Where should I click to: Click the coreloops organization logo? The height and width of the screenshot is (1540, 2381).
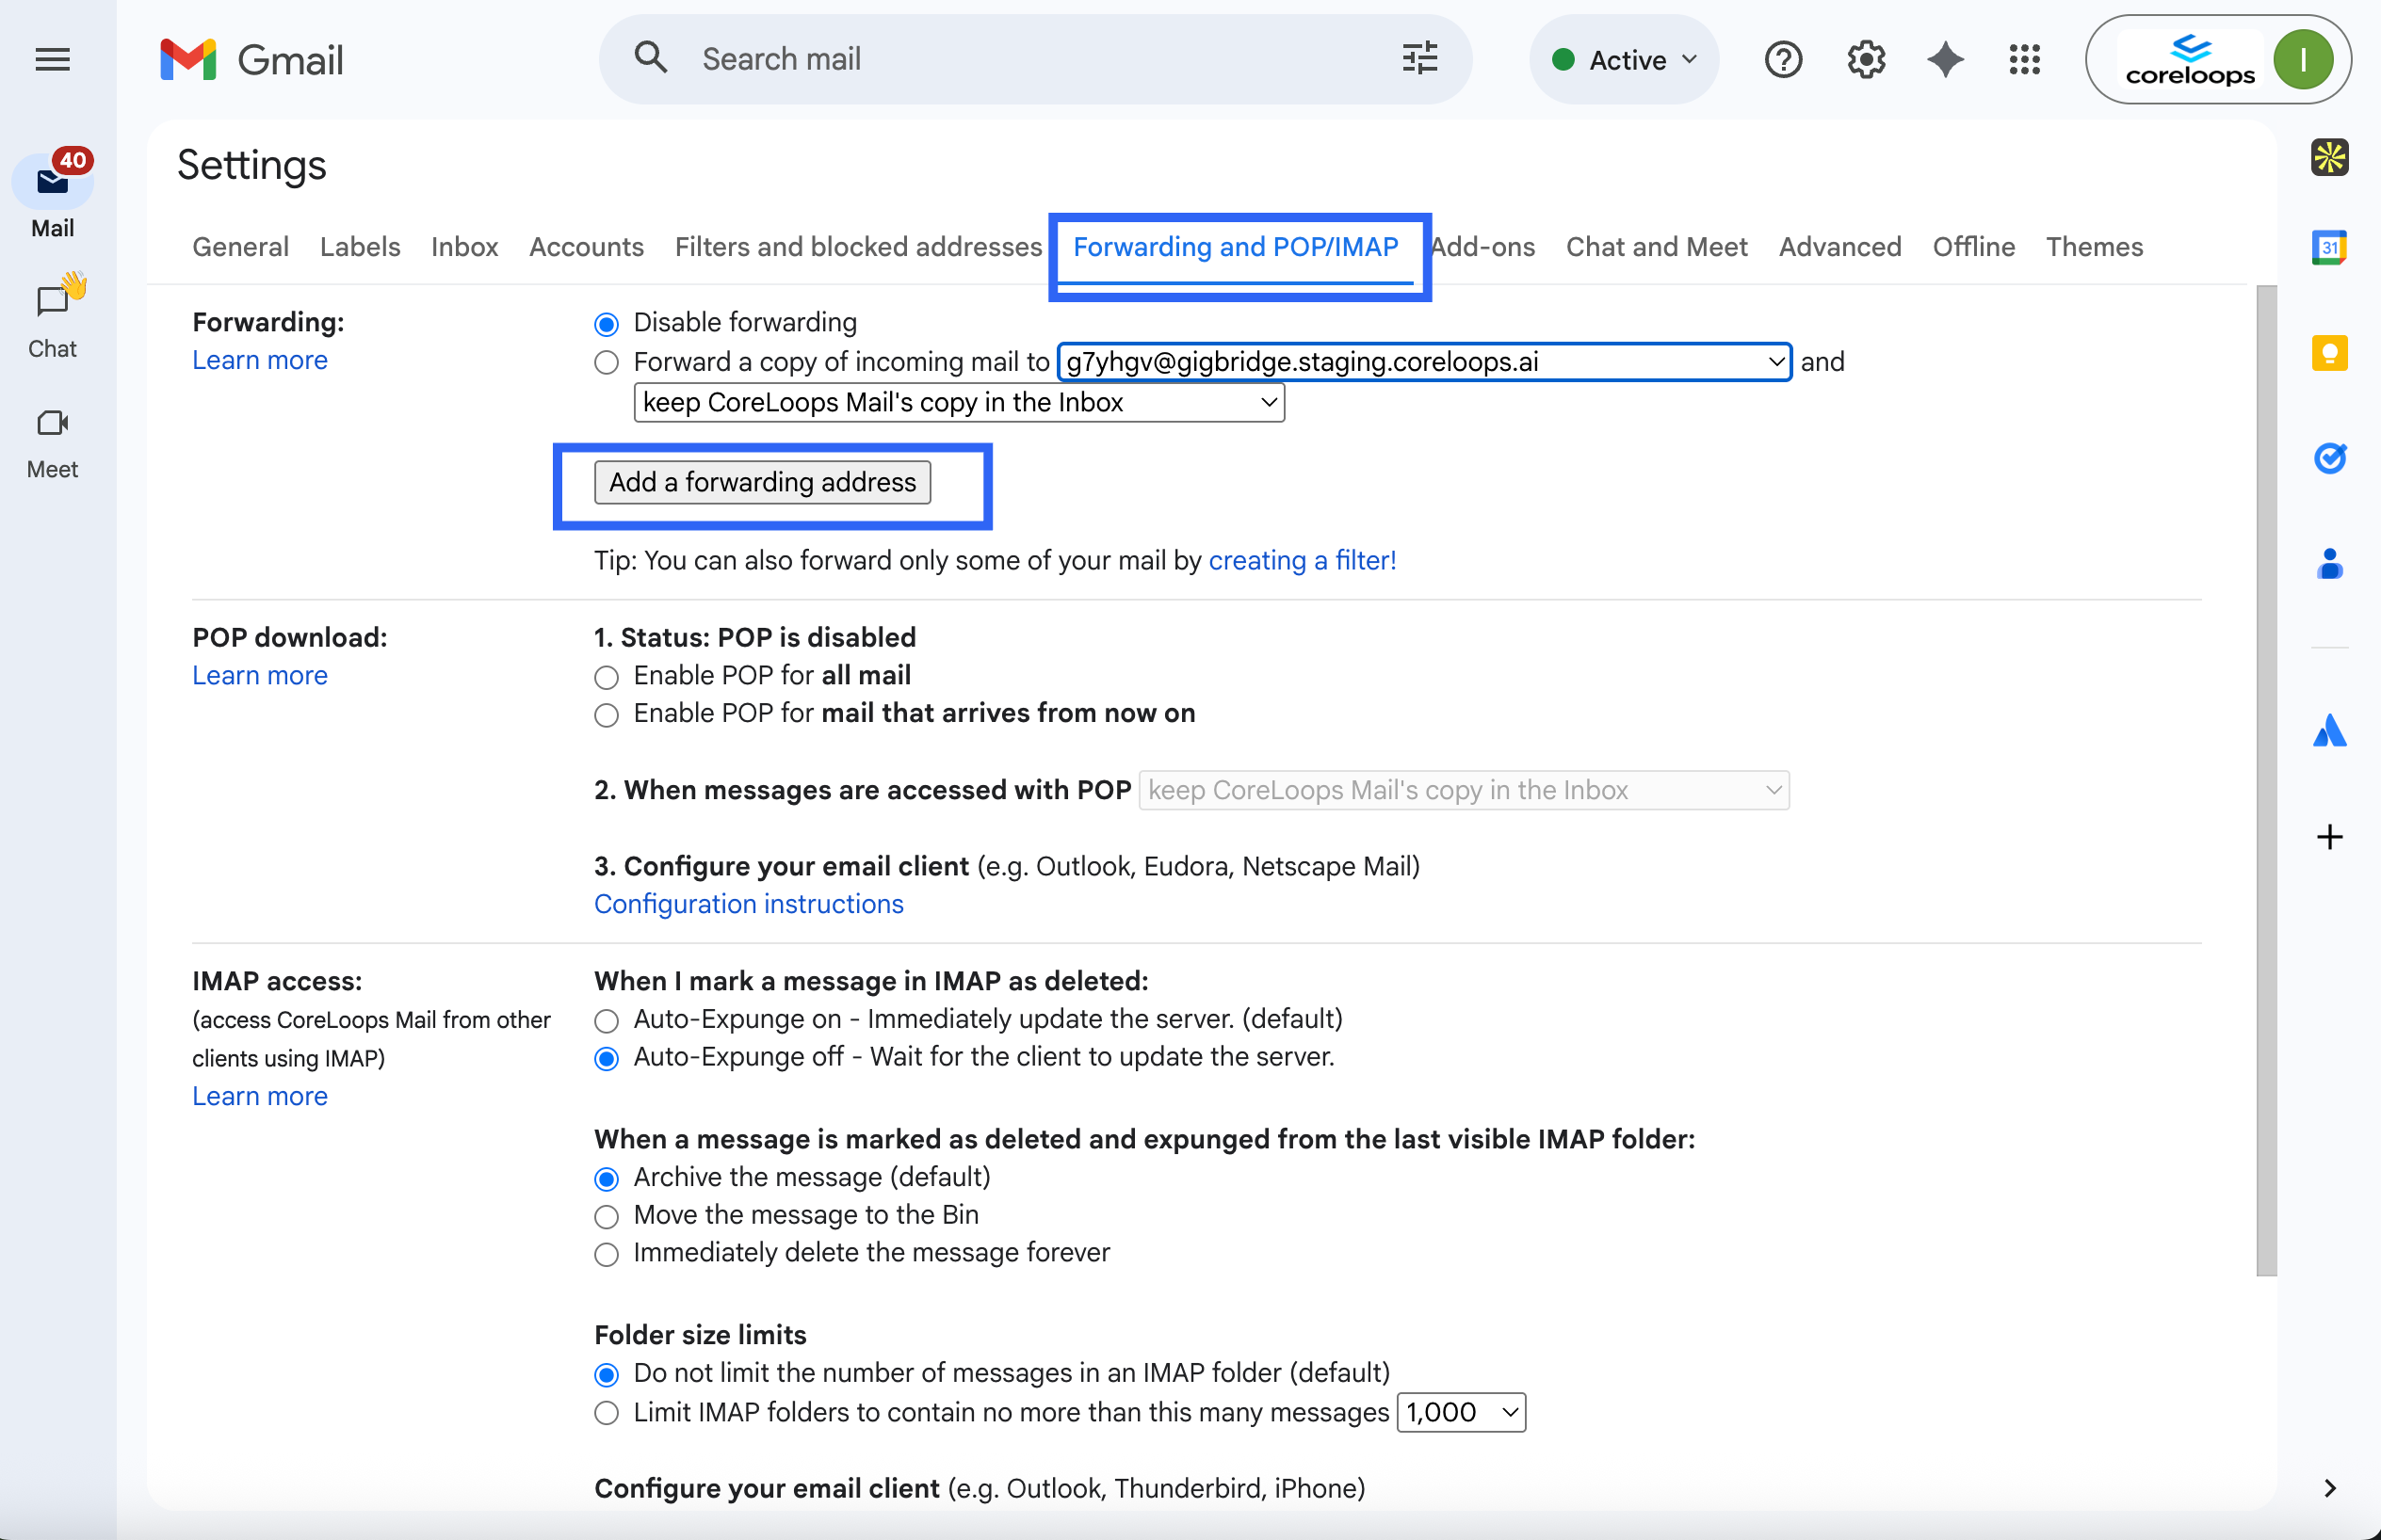point(2189,60)
